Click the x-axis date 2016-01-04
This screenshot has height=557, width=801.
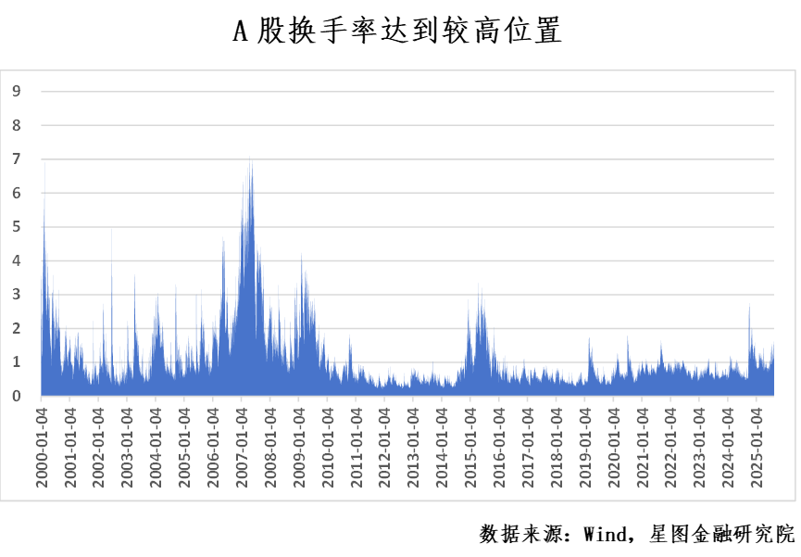pos(499,448)
